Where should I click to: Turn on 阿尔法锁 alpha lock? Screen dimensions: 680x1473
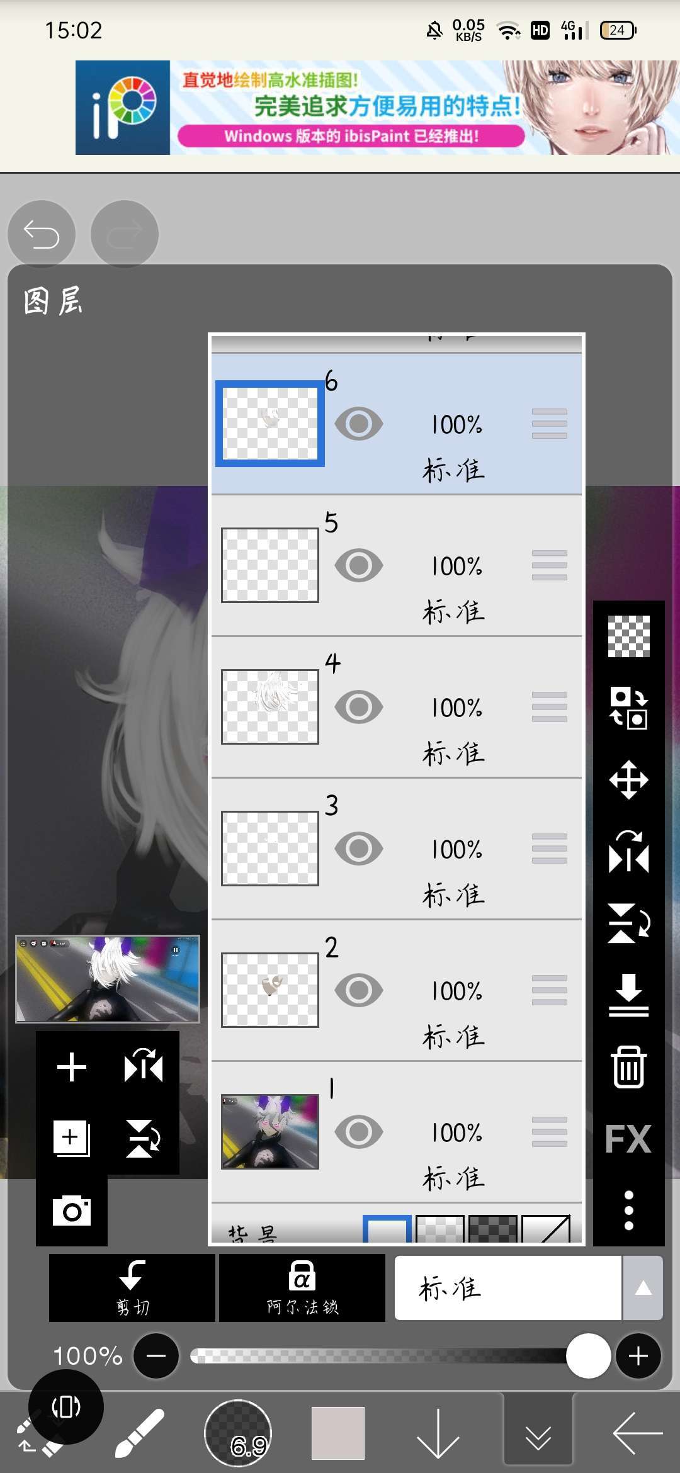point(302,1288)
